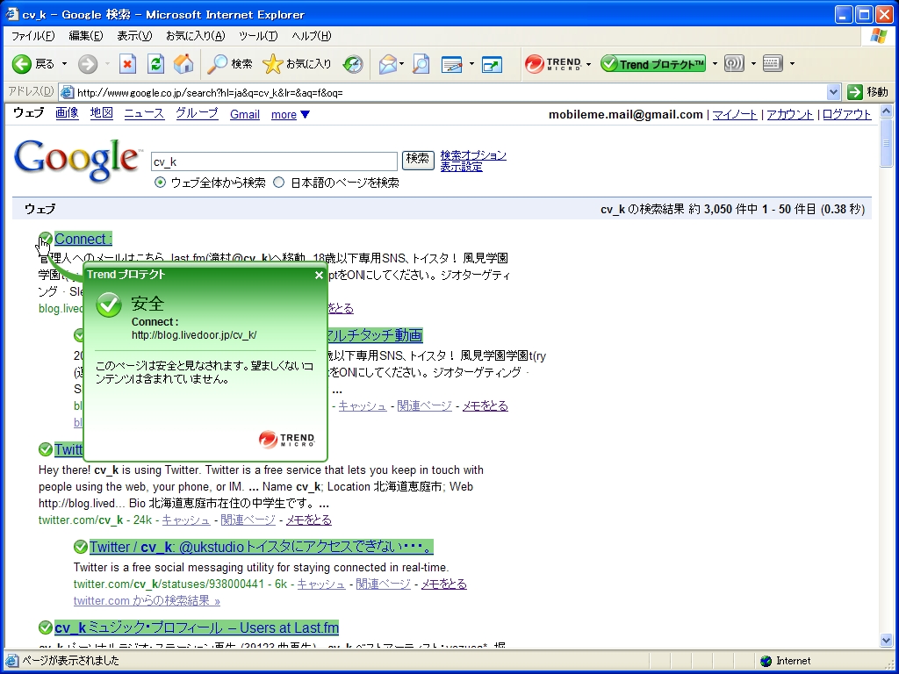Open the History clock icon

(x=353, y=63)
